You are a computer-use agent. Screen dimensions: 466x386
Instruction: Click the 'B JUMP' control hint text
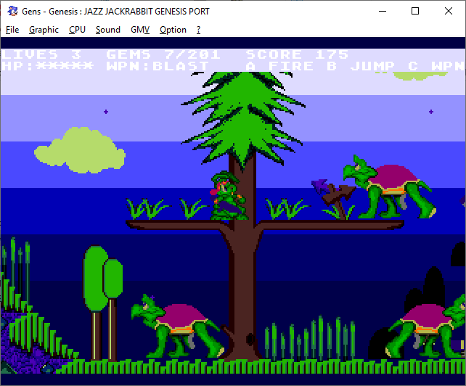click(361, 66)
